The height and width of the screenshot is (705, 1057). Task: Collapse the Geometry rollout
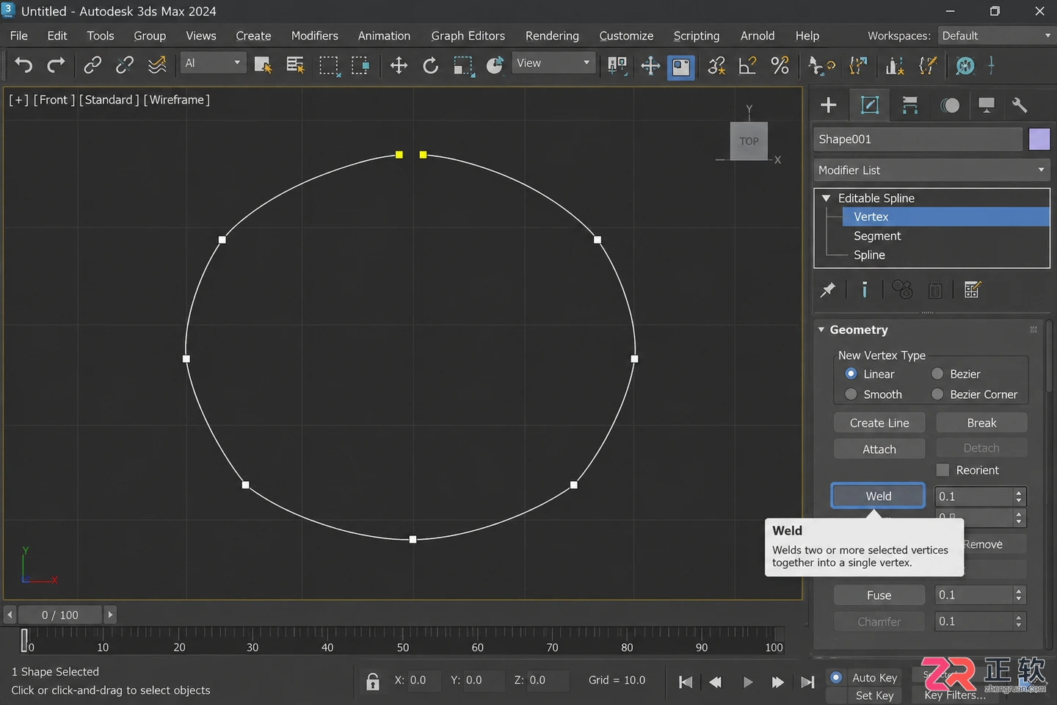coord(821,330)
